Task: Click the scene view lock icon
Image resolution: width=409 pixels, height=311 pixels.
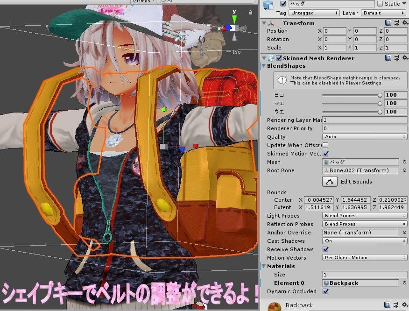Action: click(250, 12)
